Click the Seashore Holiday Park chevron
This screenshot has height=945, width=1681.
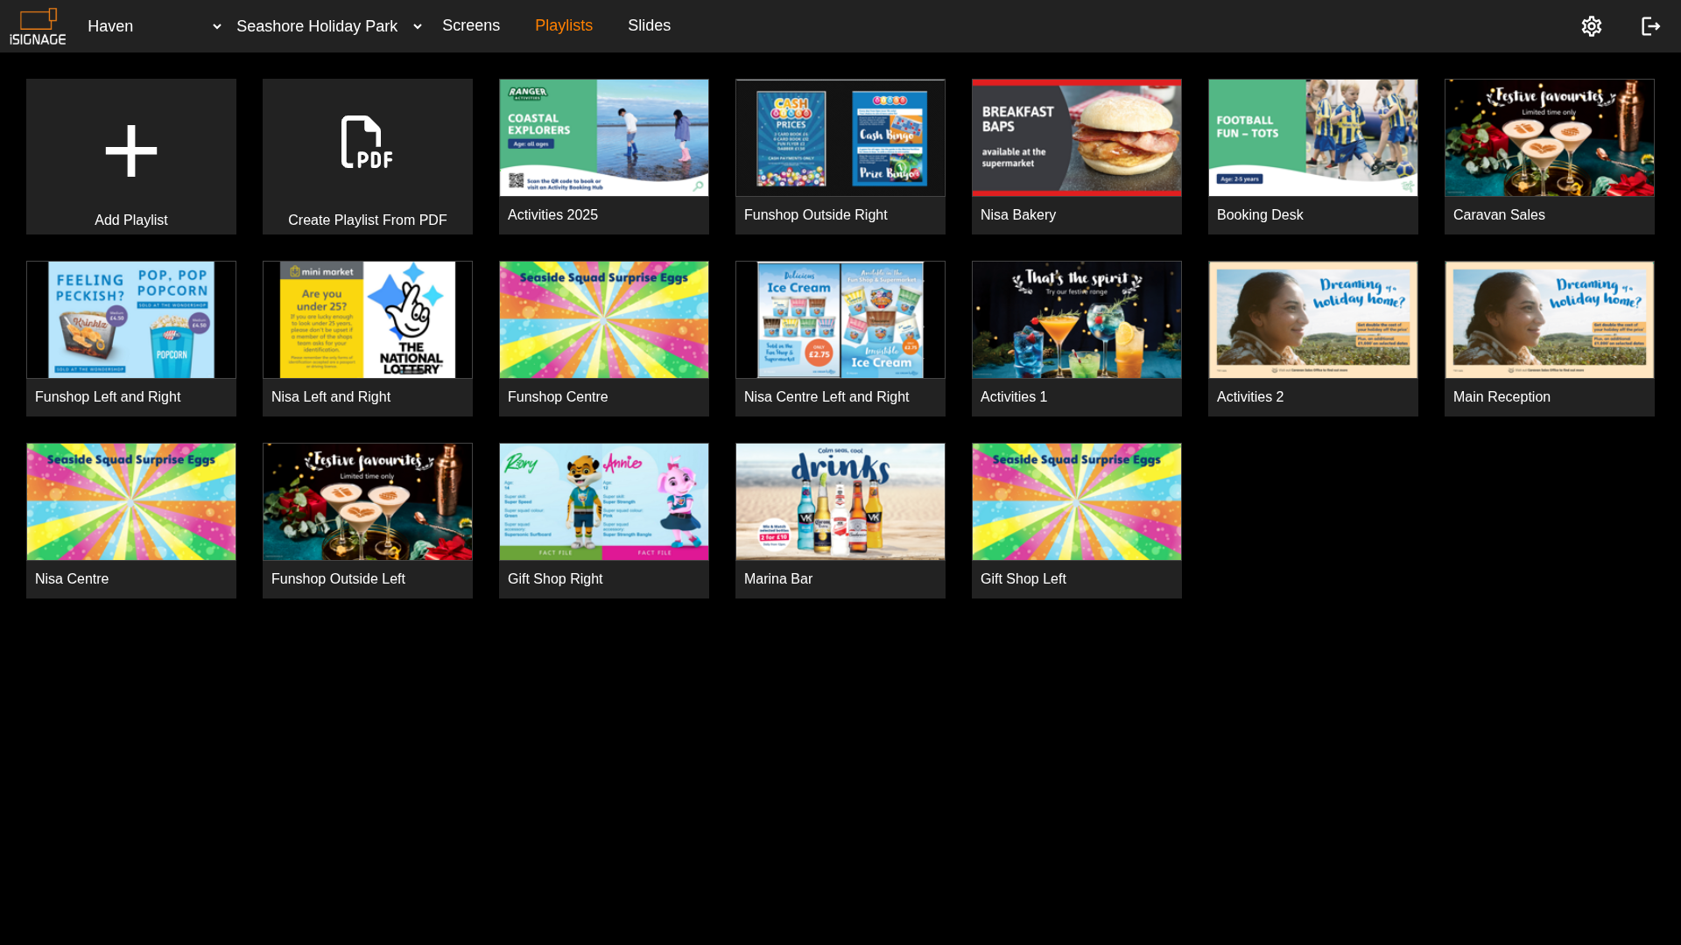coord(416,26)
